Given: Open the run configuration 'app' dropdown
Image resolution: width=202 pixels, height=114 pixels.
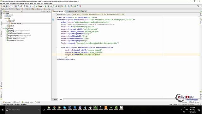Looking at the screenshot, I should point(41,6).
